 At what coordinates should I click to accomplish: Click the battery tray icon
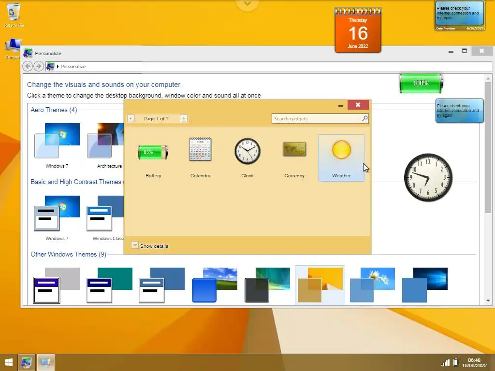(x=455, y=362)
